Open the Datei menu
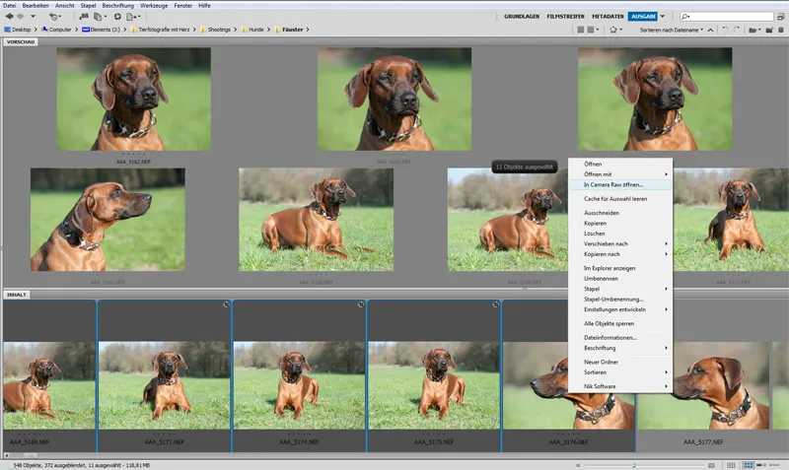This screenshot has width=789, height=470. click(10, 6)
